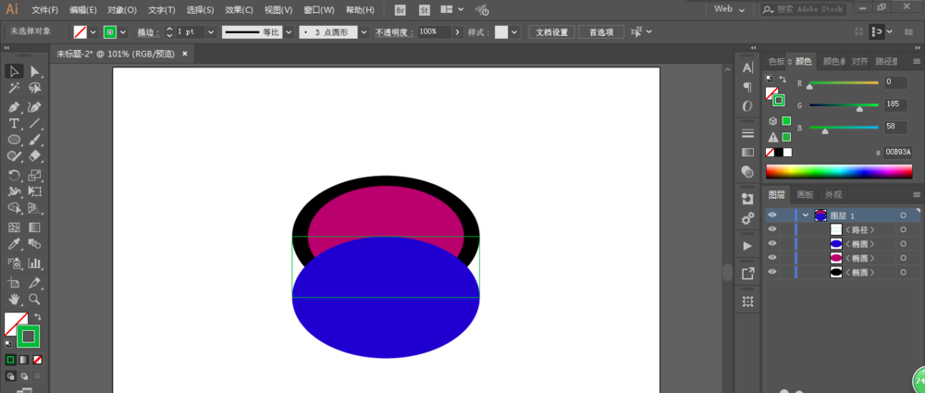Click the Direct Selection white arrow tool
This screenshot has width=925, height=393.
pos(34,71)
